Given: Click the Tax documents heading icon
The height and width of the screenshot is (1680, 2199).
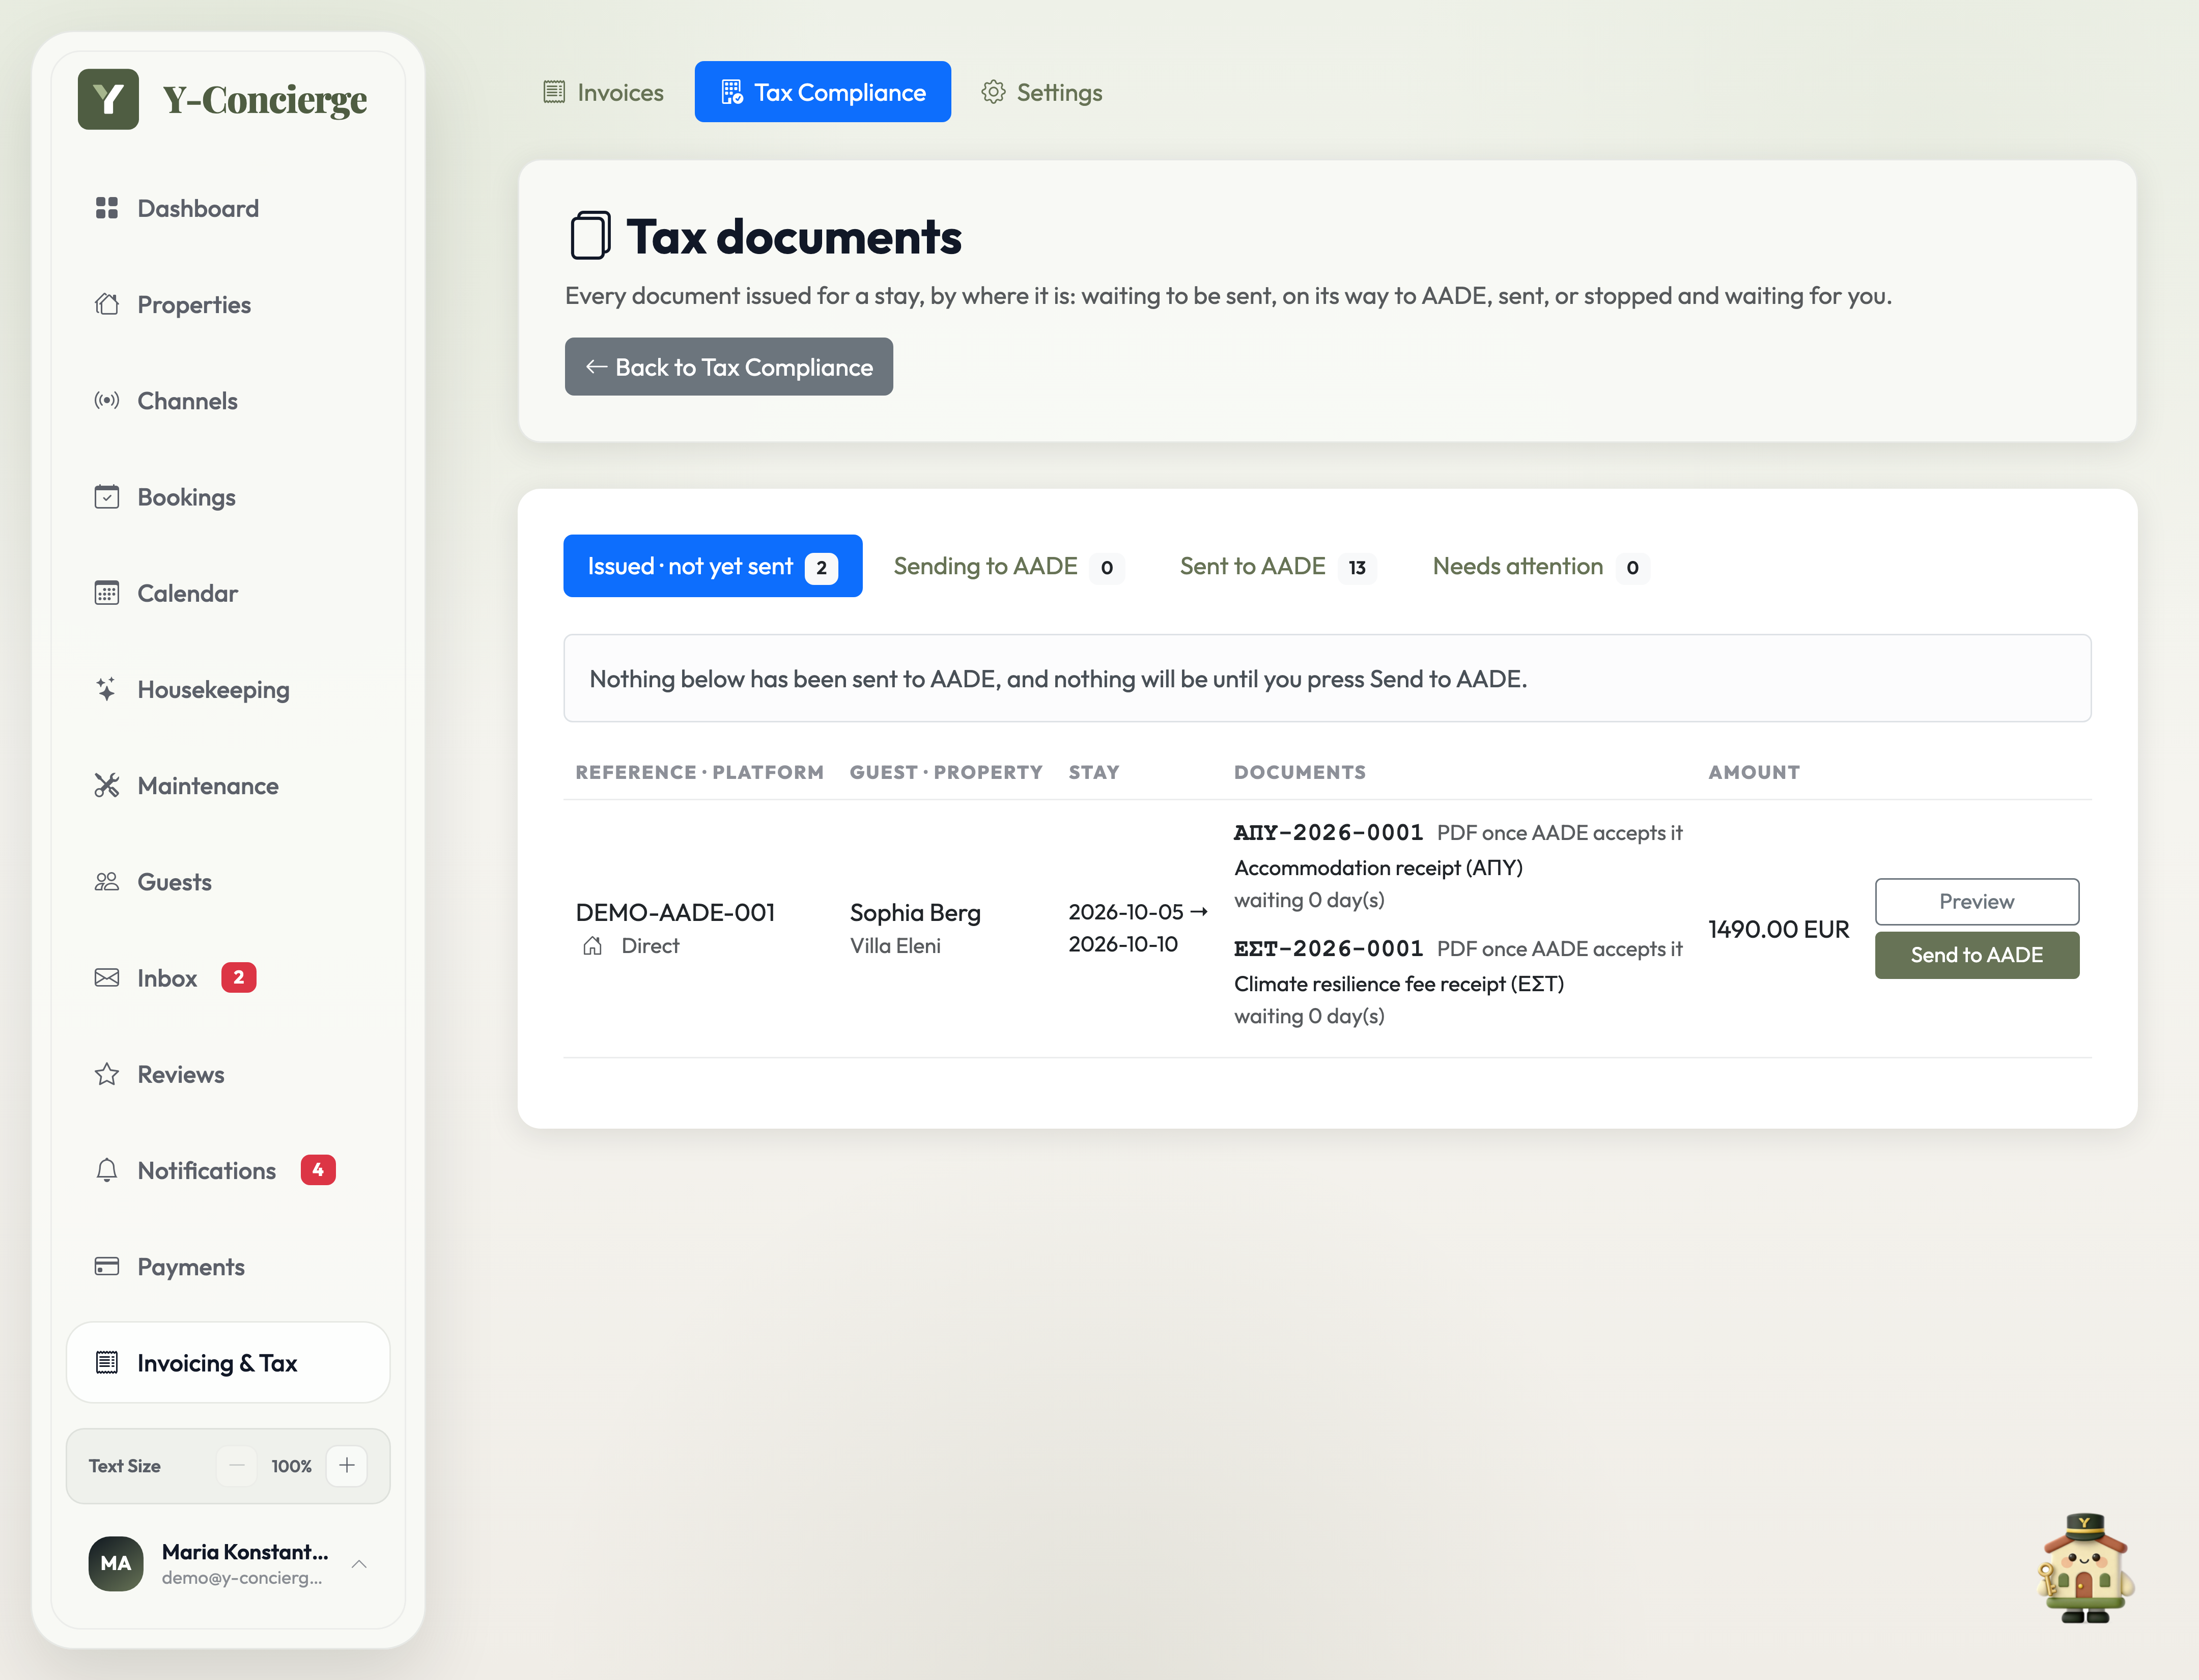Looking at the screenshot, I should 590,236.
